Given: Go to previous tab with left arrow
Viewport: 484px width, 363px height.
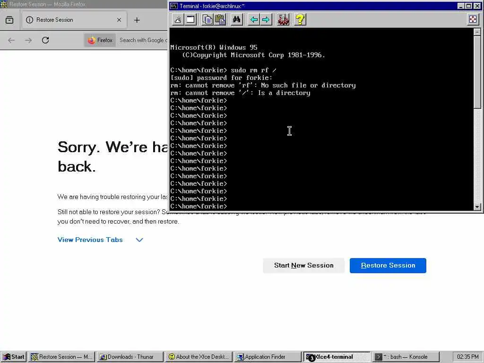Looking at the screenshot, I should click(x=254, y=20).
